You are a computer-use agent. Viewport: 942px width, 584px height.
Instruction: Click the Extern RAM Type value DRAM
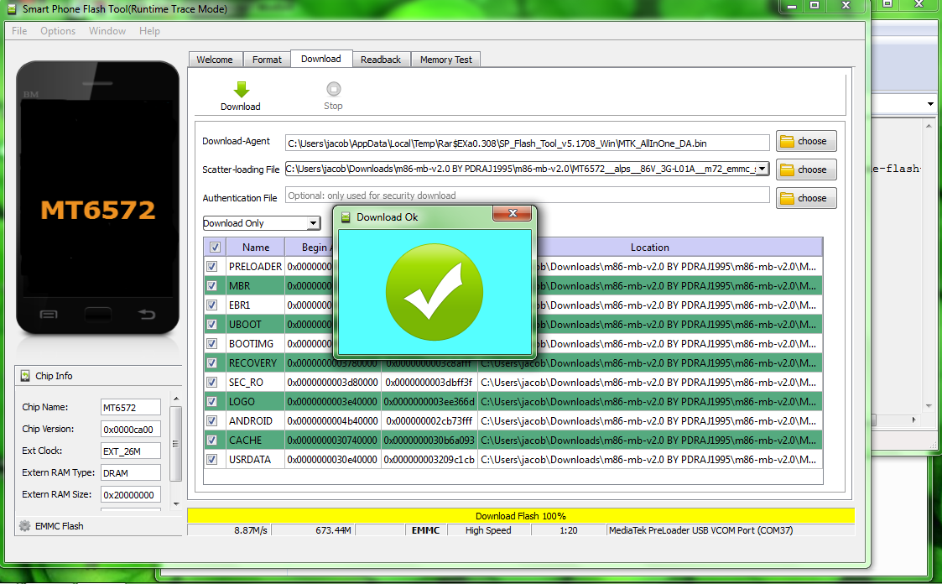pos(131,473)
